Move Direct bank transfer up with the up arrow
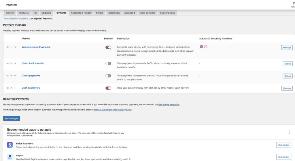 [x=12, y=63]
